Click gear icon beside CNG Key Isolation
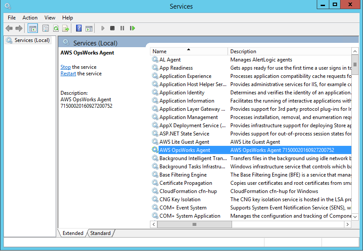Image resolution: width=363 pixels, height=251 pixels. click(155, 199)
